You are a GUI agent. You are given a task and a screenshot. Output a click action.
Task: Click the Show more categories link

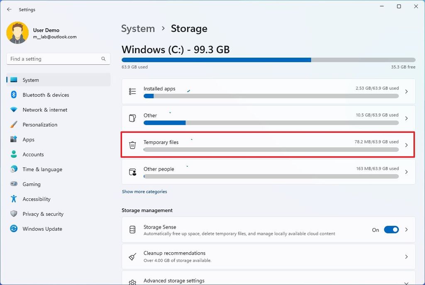click(144, 191)
